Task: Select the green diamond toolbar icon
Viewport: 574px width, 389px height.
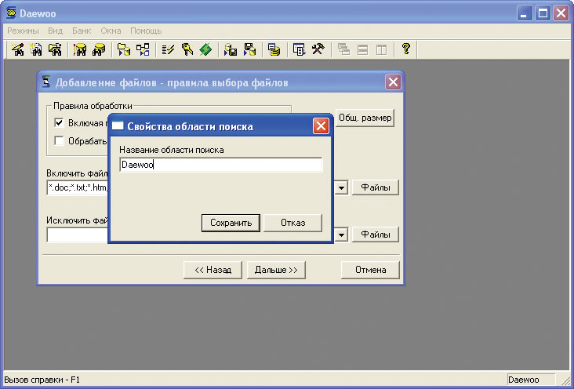Action: tap(205, 49)
